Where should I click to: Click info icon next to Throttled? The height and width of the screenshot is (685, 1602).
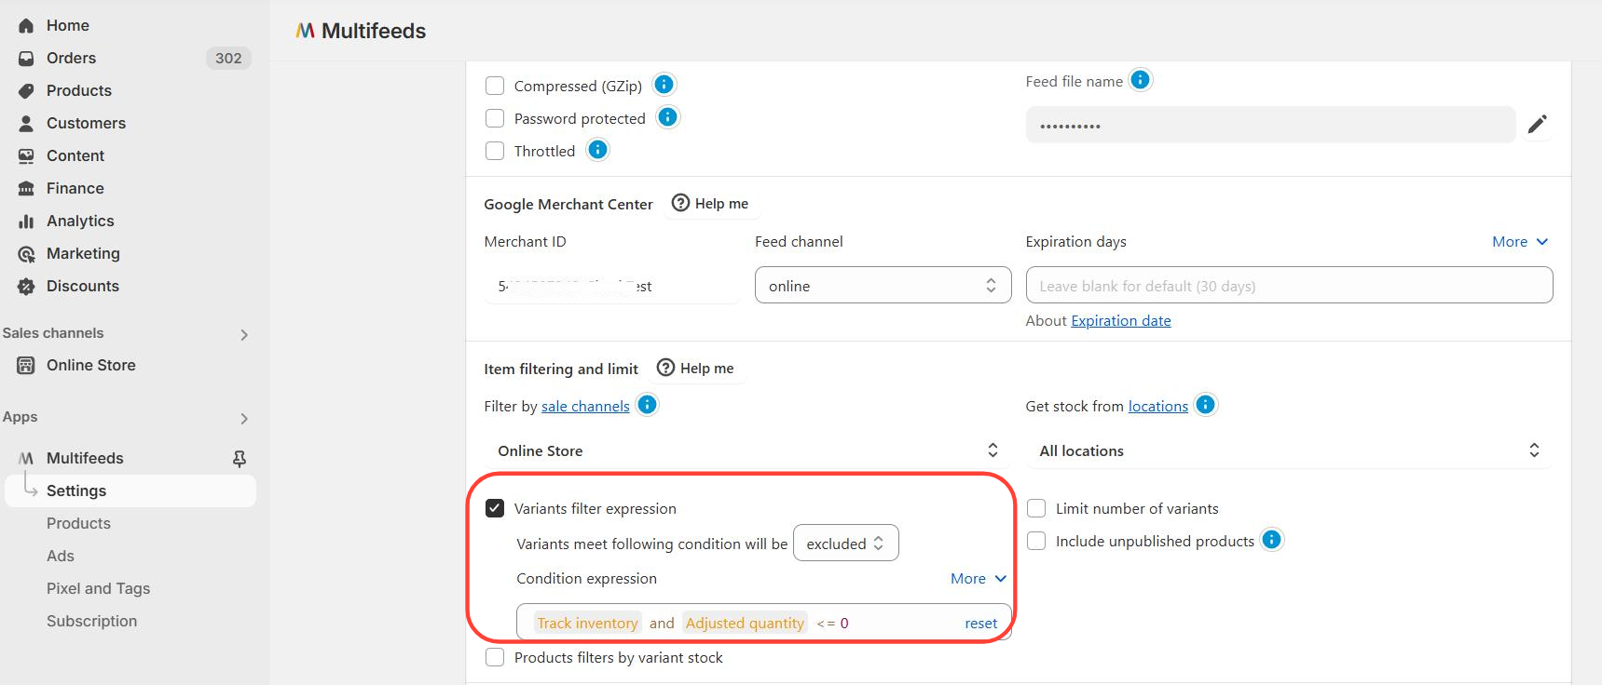click(x=597, y=150)
